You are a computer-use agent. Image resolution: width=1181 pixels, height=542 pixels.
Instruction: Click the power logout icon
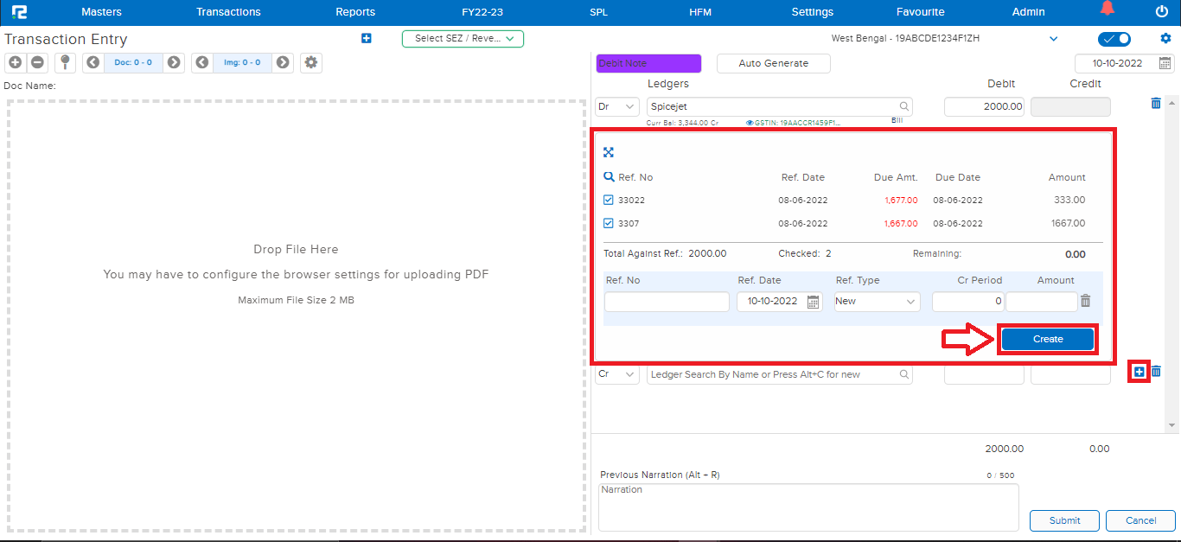coord(1161,11)
